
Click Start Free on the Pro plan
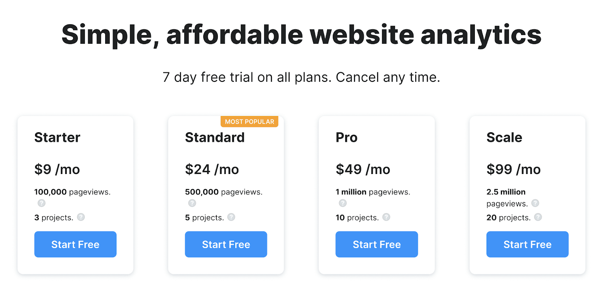pos(376,244)
